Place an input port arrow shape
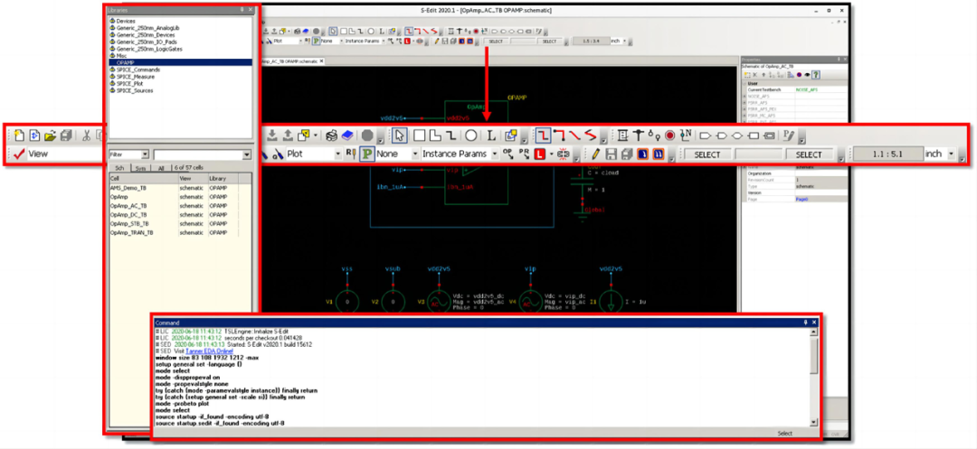This screenshot has width=977, height=449. coord(706,135)
